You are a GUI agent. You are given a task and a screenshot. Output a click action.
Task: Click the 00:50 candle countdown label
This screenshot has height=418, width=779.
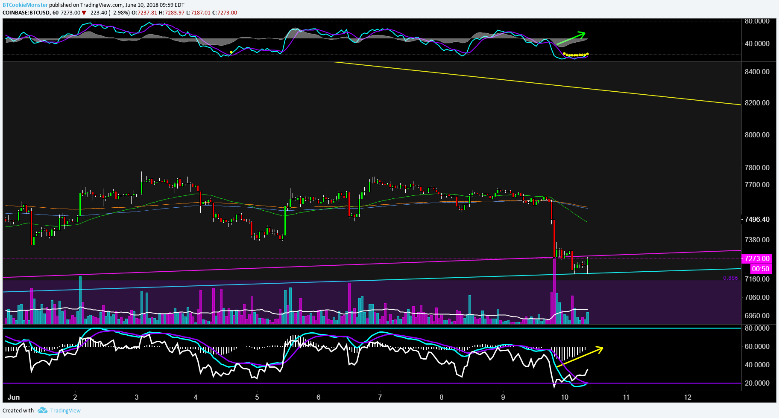pos(761,269)
